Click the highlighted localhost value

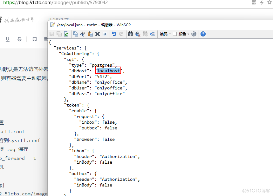coord(108,71)
